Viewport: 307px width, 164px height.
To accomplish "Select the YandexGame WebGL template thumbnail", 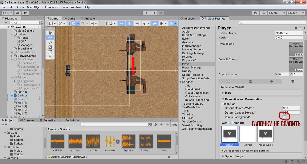I will click(266, 134).
